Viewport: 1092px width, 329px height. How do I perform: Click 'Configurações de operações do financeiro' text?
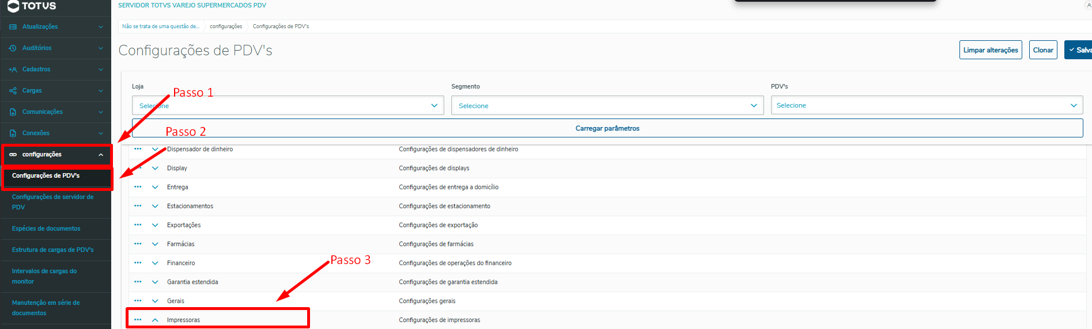[x=455, y=263]
